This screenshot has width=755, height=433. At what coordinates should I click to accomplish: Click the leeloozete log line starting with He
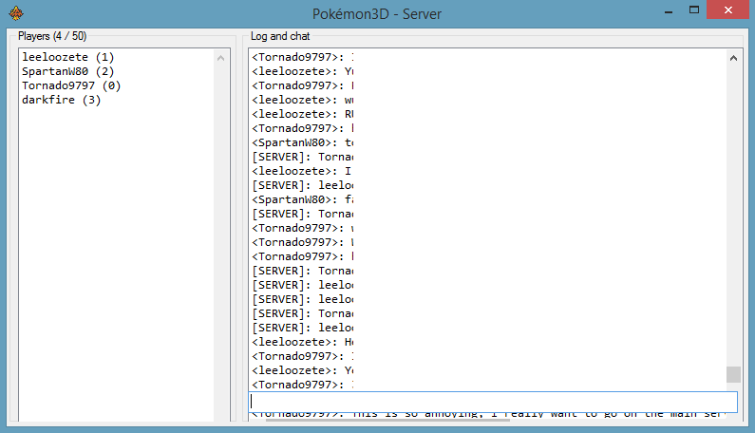pos(302,342)
